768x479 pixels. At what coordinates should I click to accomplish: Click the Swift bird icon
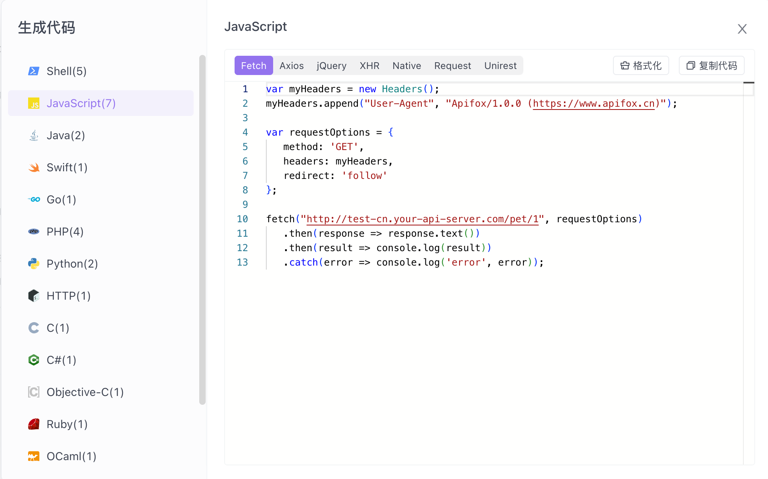(34, 167)
